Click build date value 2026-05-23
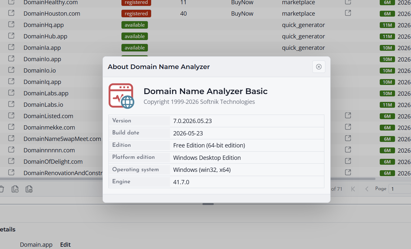Screen dimensions: 411x249 pyautogui.click(x=188, y=133)
